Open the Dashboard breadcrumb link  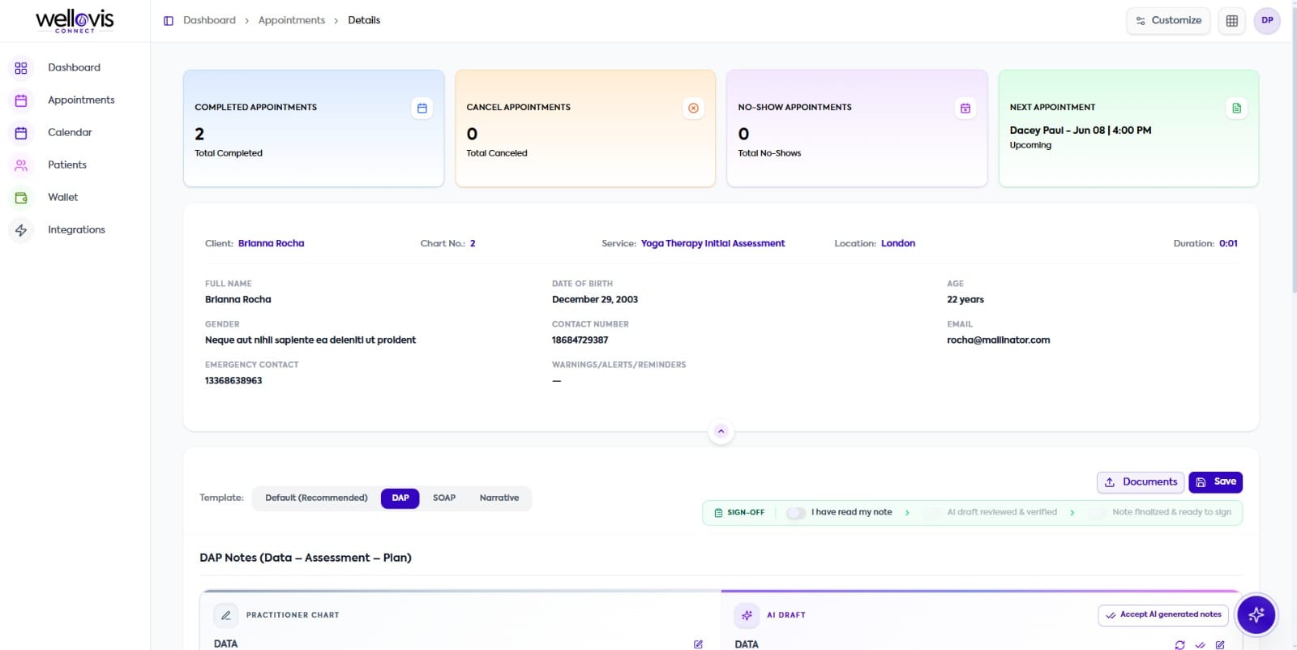click(209, 21)
